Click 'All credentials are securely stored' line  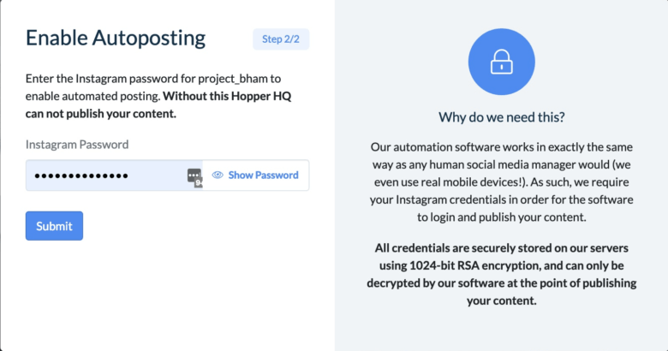click(x=501, y=247)
